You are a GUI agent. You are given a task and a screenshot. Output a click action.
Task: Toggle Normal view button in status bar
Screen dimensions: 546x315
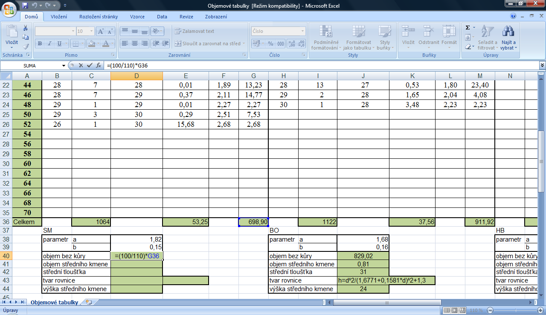pyautogui.click(x=447, y=310)
